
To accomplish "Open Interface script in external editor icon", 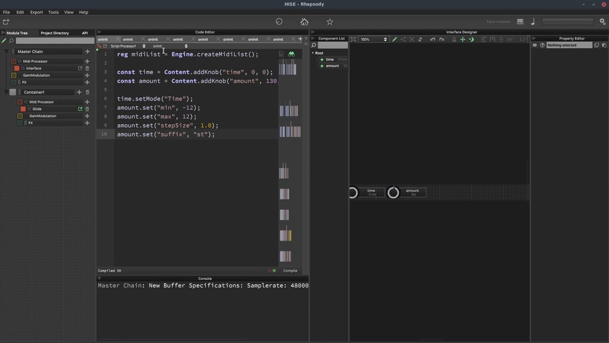I will point(80,68).
